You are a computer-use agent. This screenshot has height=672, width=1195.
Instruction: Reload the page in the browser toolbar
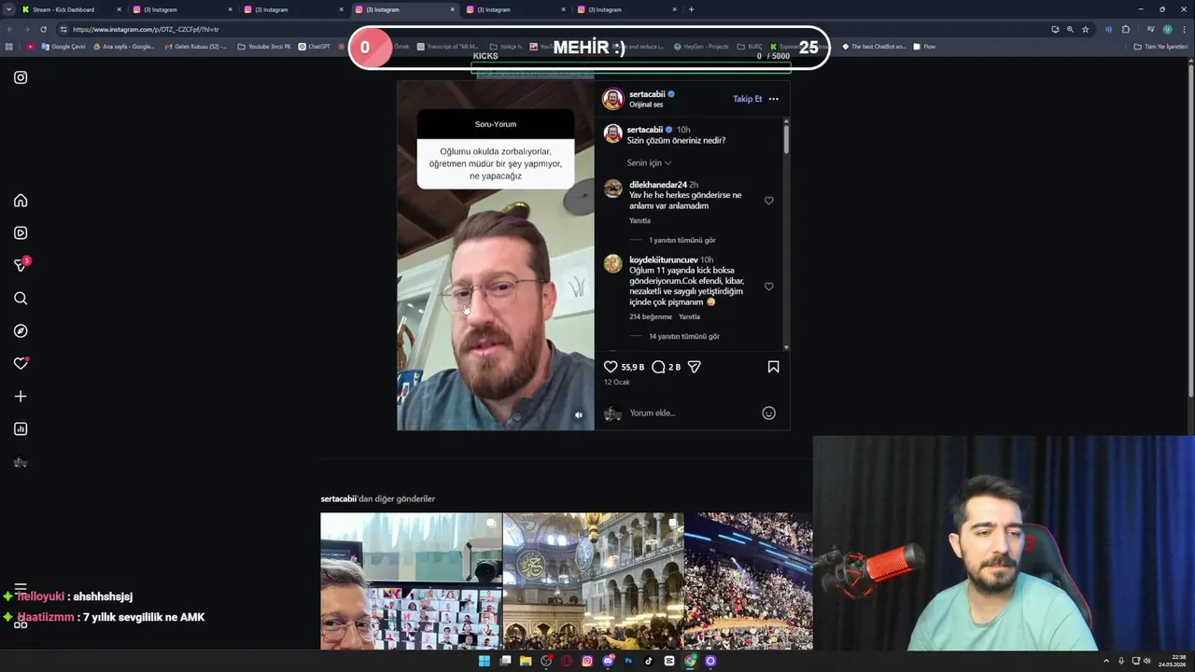43,29
